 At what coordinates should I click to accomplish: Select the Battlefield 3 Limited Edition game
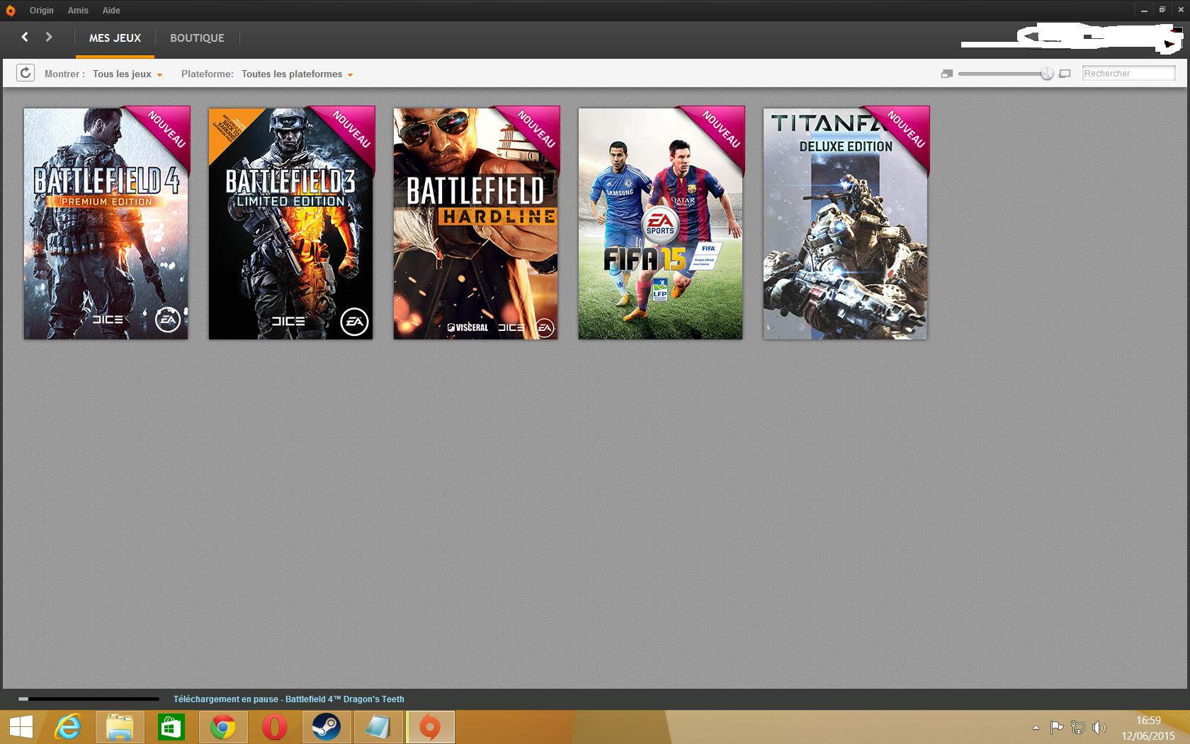[291, 223]
